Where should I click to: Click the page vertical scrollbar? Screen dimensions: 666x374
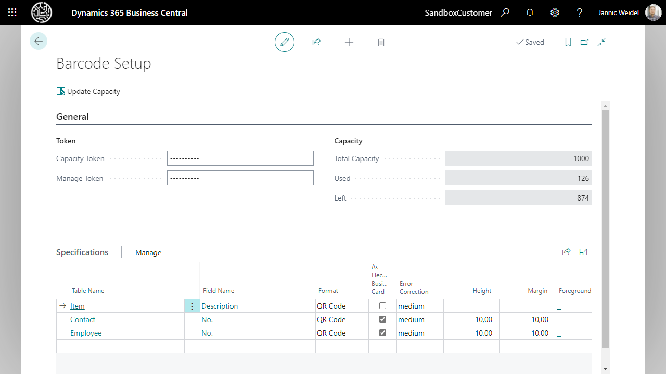tap(605, 229)
